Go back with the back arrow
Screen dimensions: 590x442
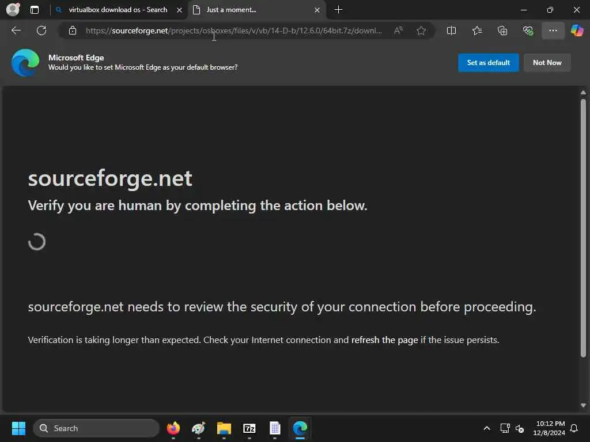click(x=16, y=31)
